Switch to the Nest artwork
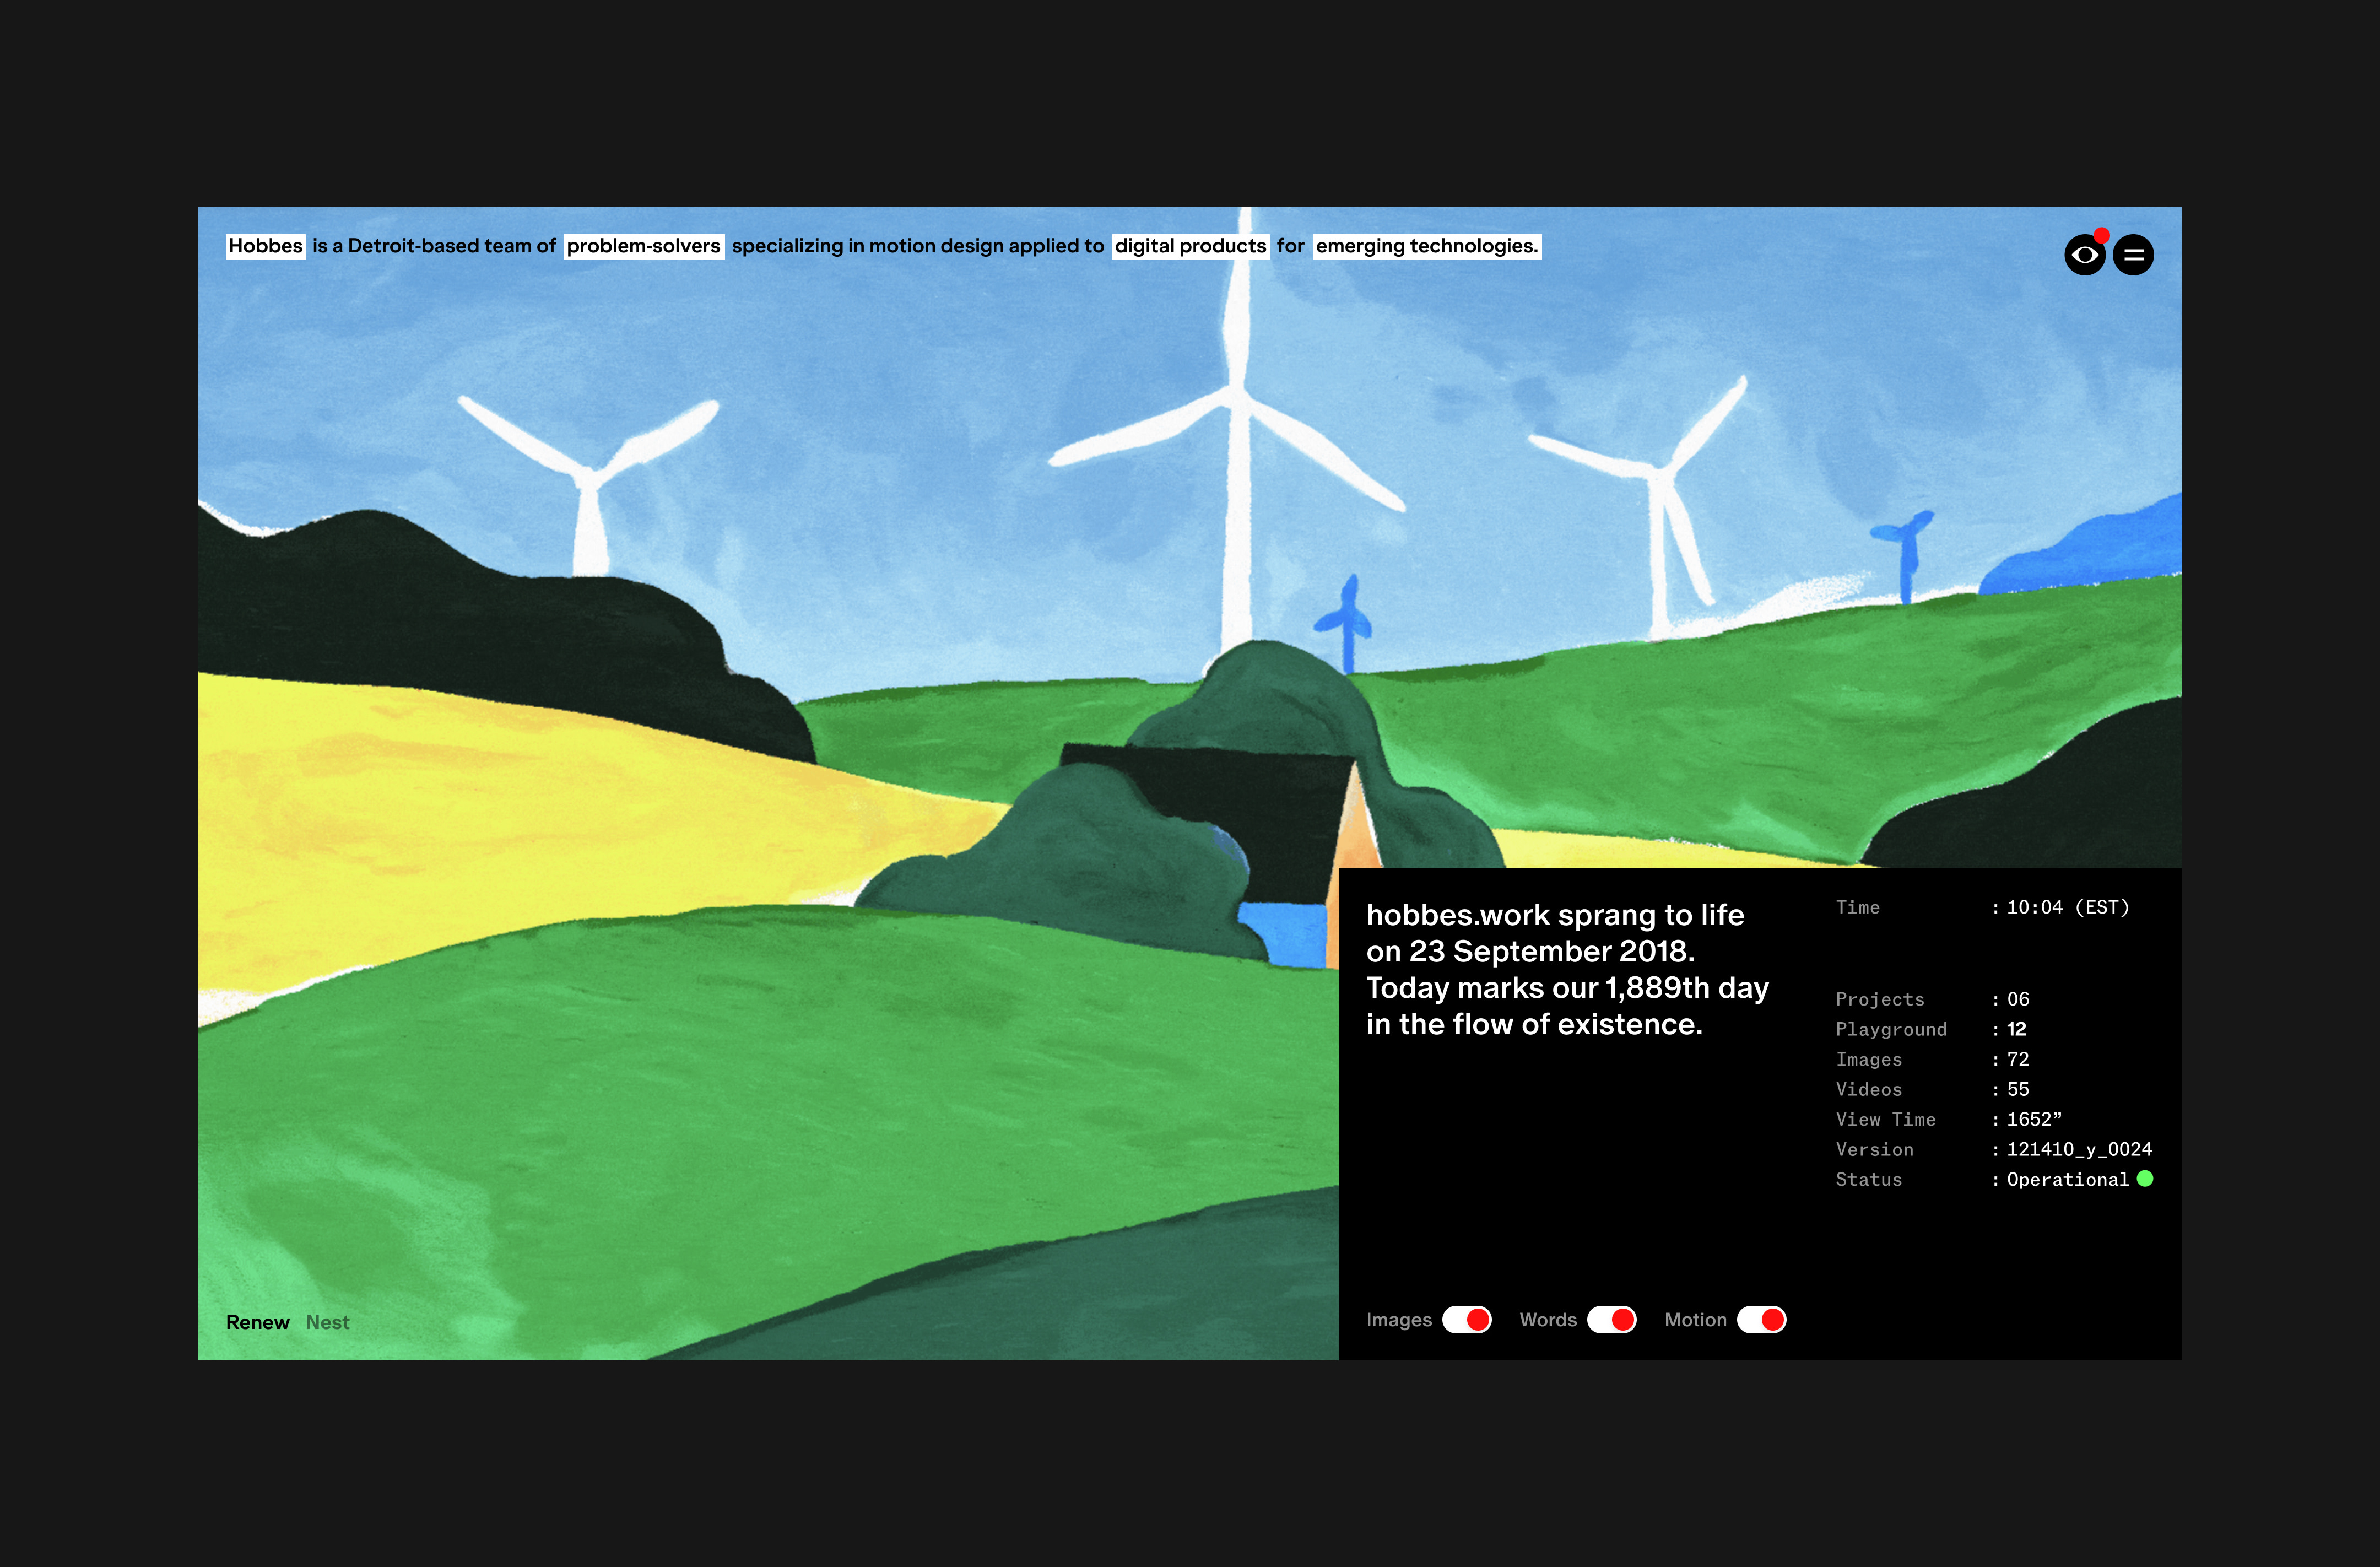 (x=327, y=1322)
